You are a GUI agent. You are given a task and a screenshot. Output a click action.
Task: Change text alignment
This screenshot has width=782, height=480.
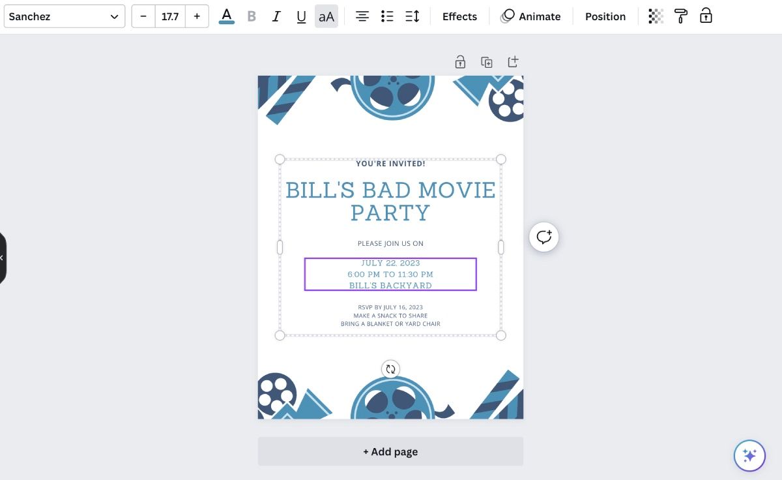point(362,16)
